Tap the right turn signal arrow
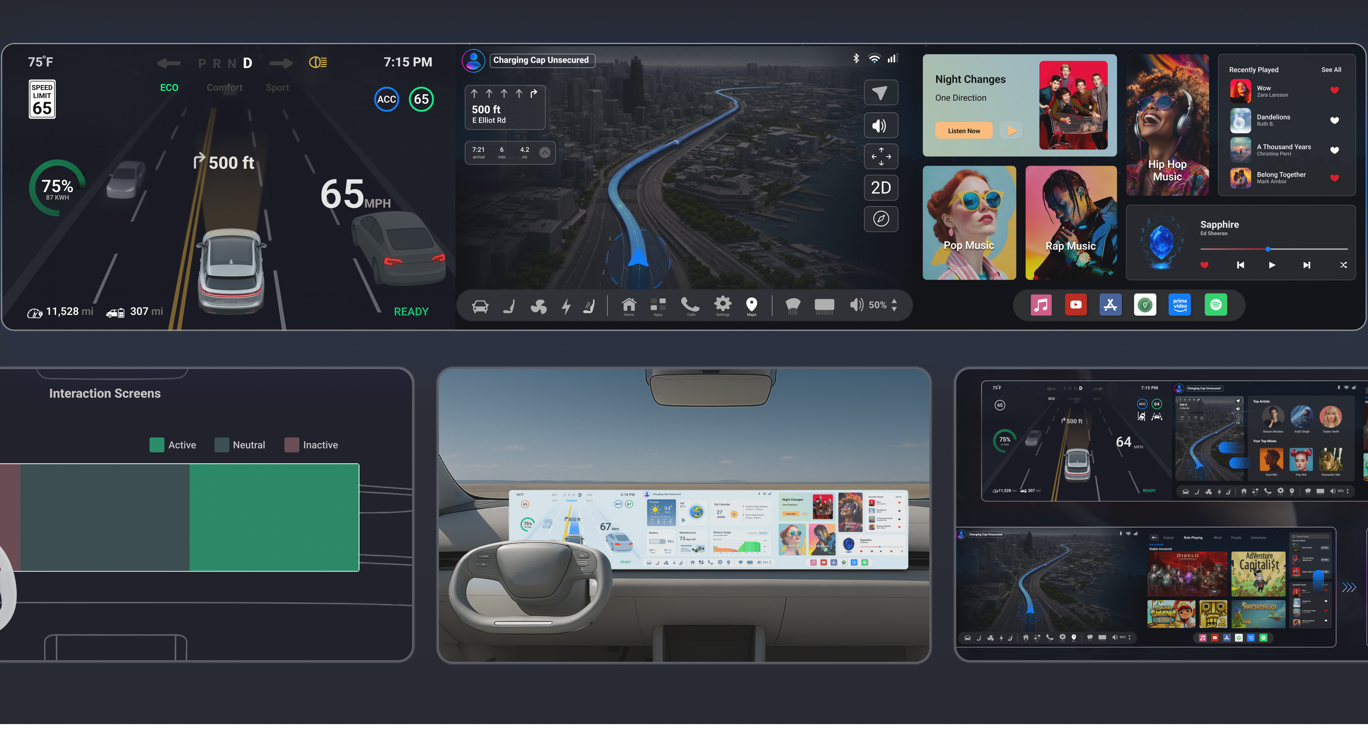The height and width of the screenshot is (733, 1368). coord(281,64)
